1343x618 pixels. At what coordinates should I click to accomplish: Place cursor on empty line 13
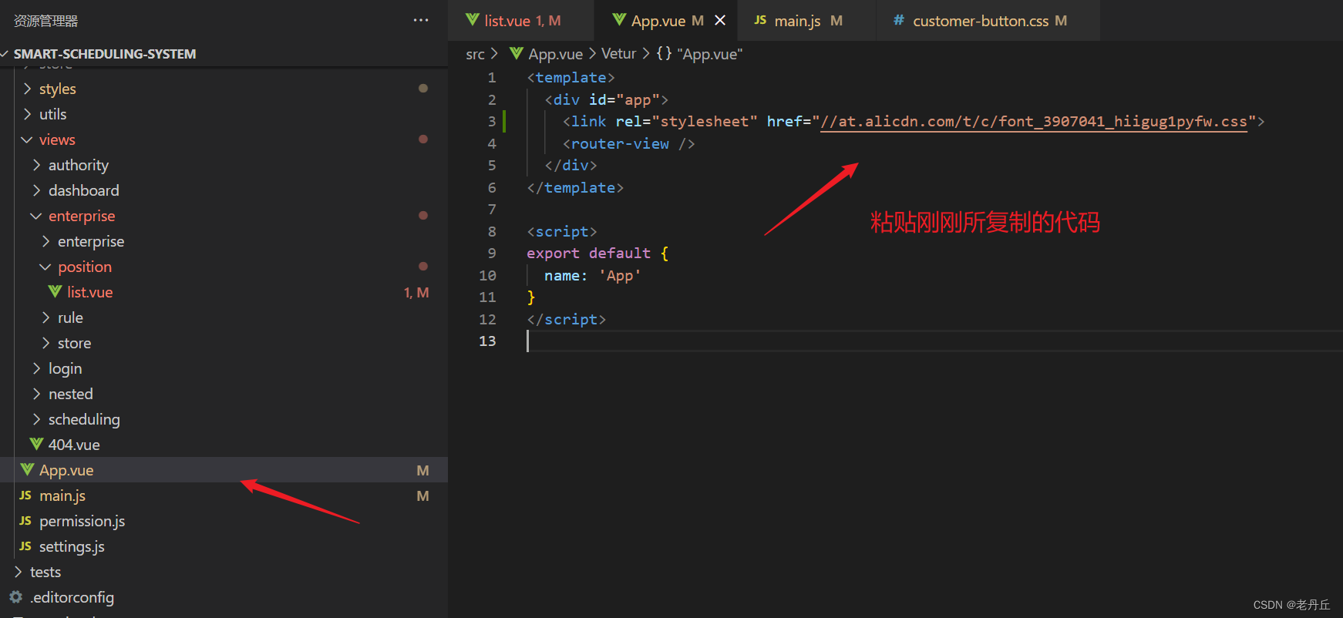pyautogui.click(x=934, y=341)
